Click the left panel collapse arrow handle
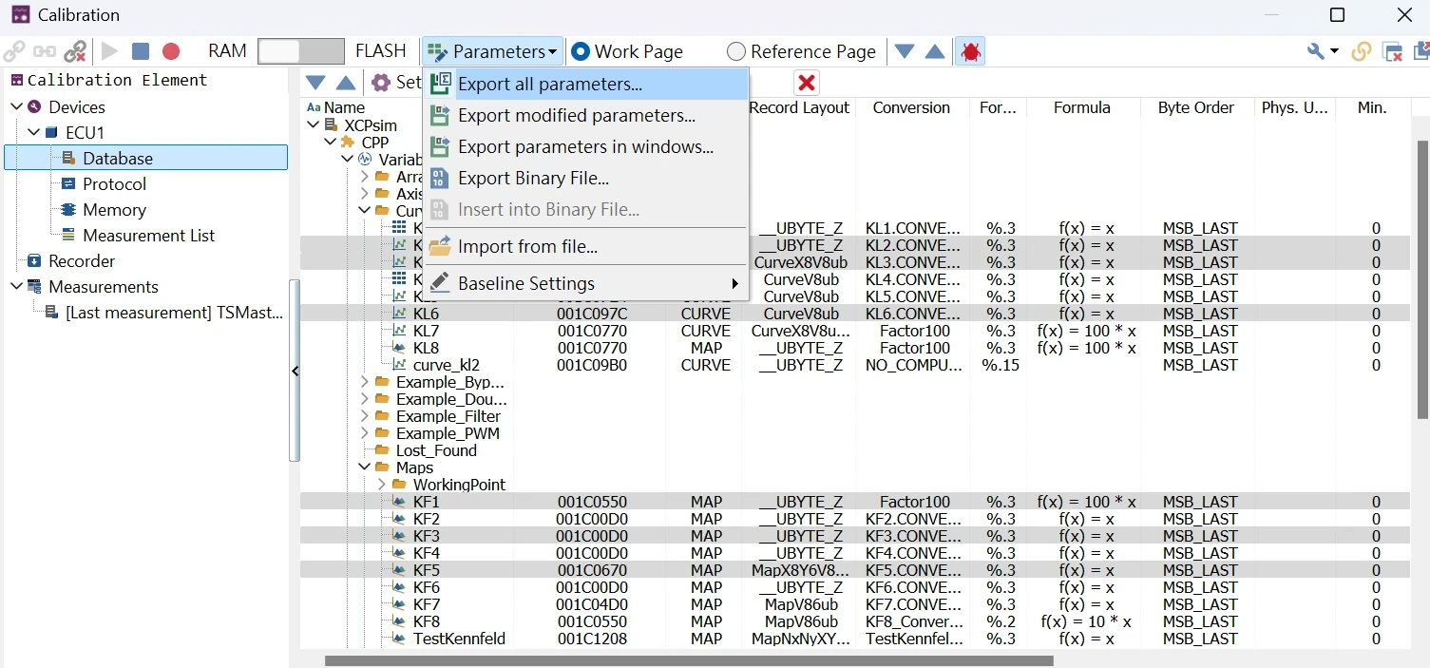Screen dimensions: 1430x668 295,371
